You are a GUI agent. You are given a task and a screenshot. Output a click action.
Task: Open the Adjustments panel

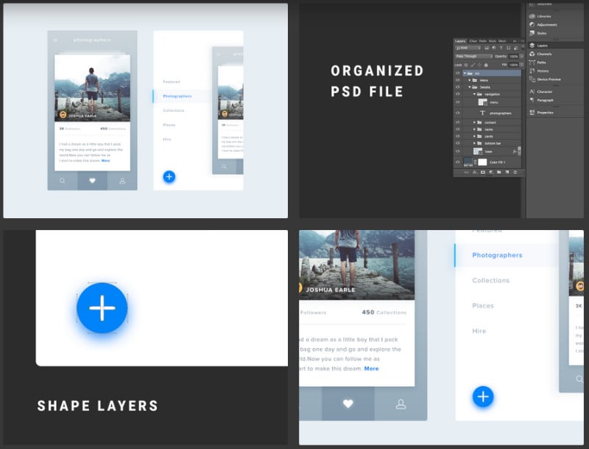(x=543, y=24)
